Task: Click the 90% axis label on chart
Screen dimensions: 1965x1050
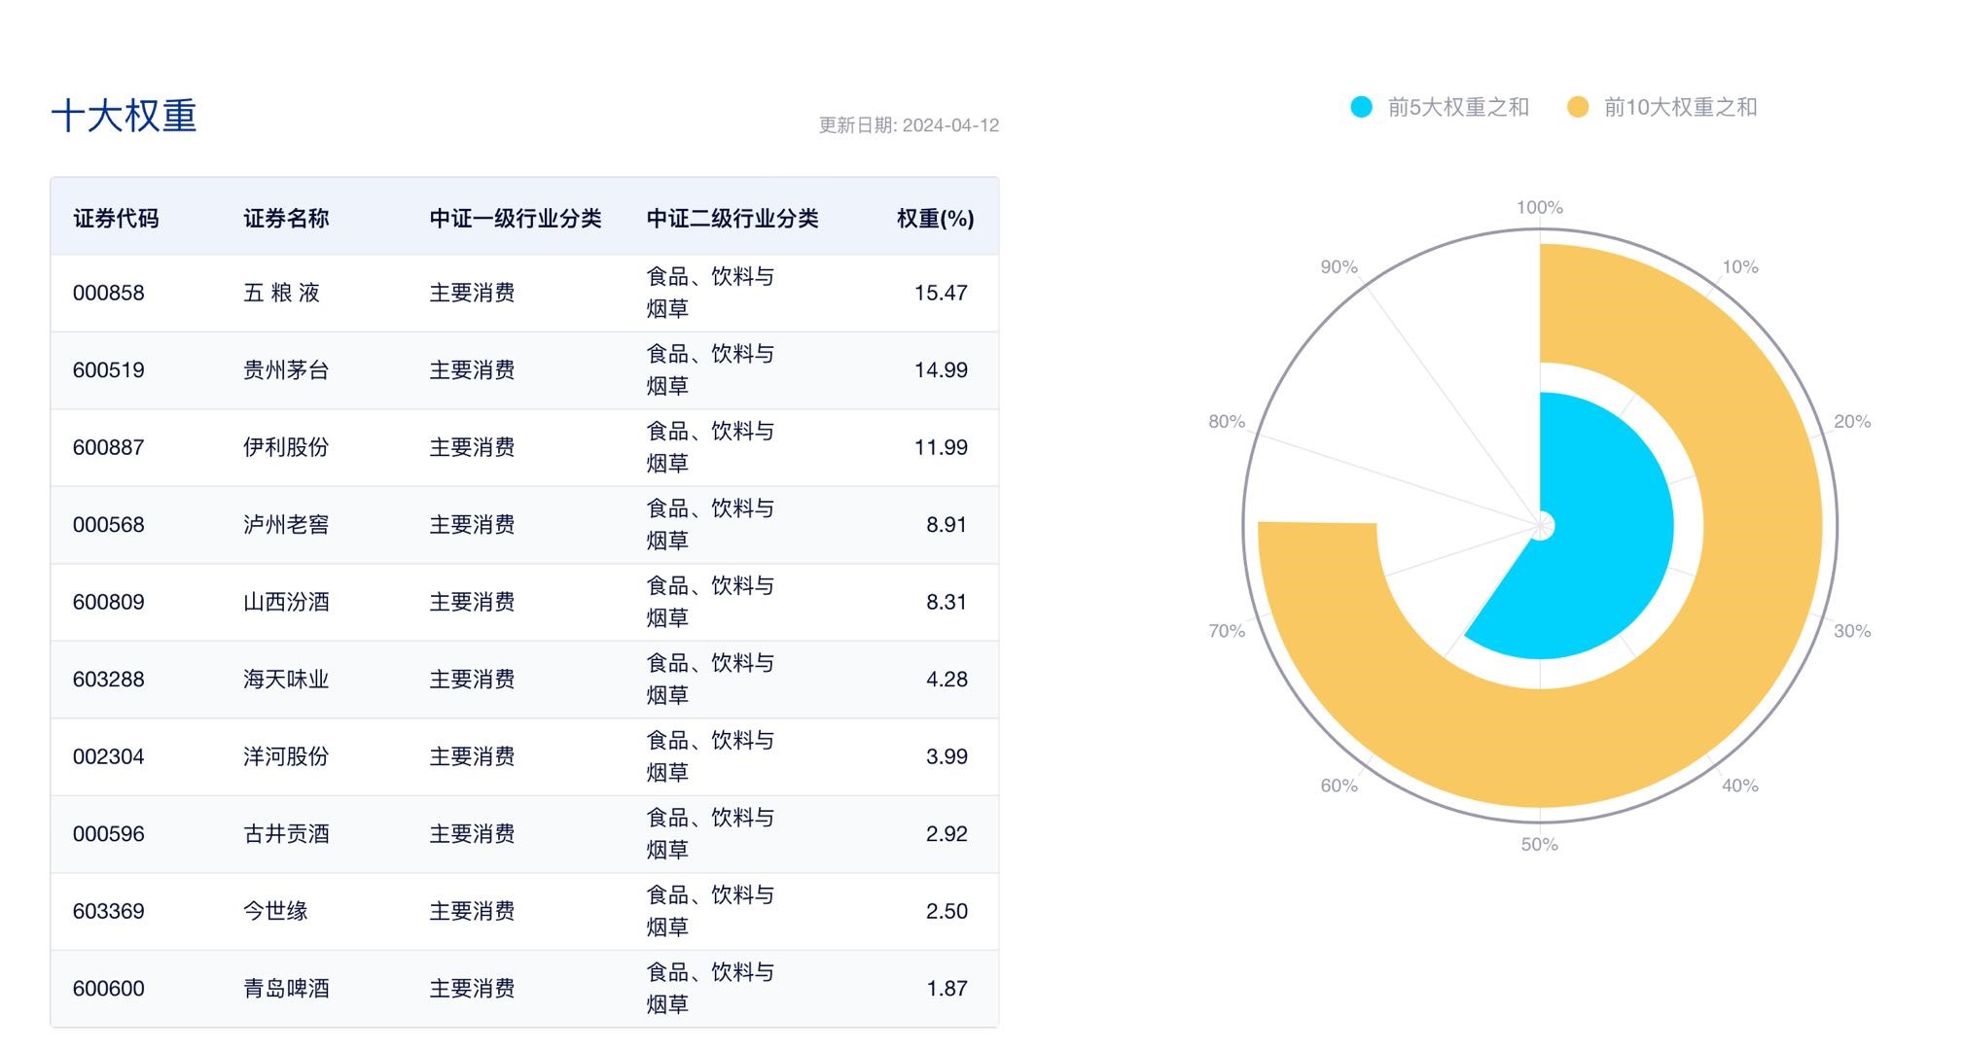Action: [x=1339, y=266]
